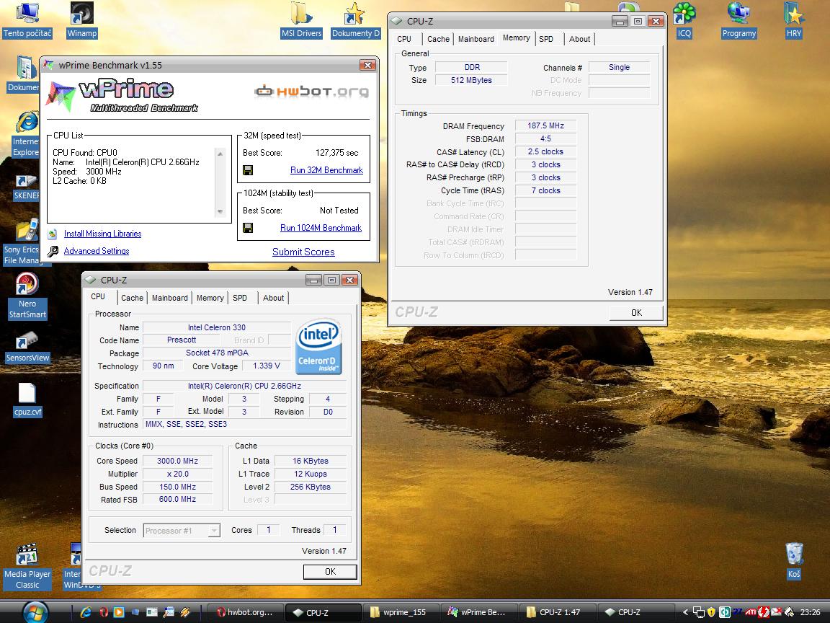Open Mainboard tab in upper CPU-Z window

pos(476,39)
